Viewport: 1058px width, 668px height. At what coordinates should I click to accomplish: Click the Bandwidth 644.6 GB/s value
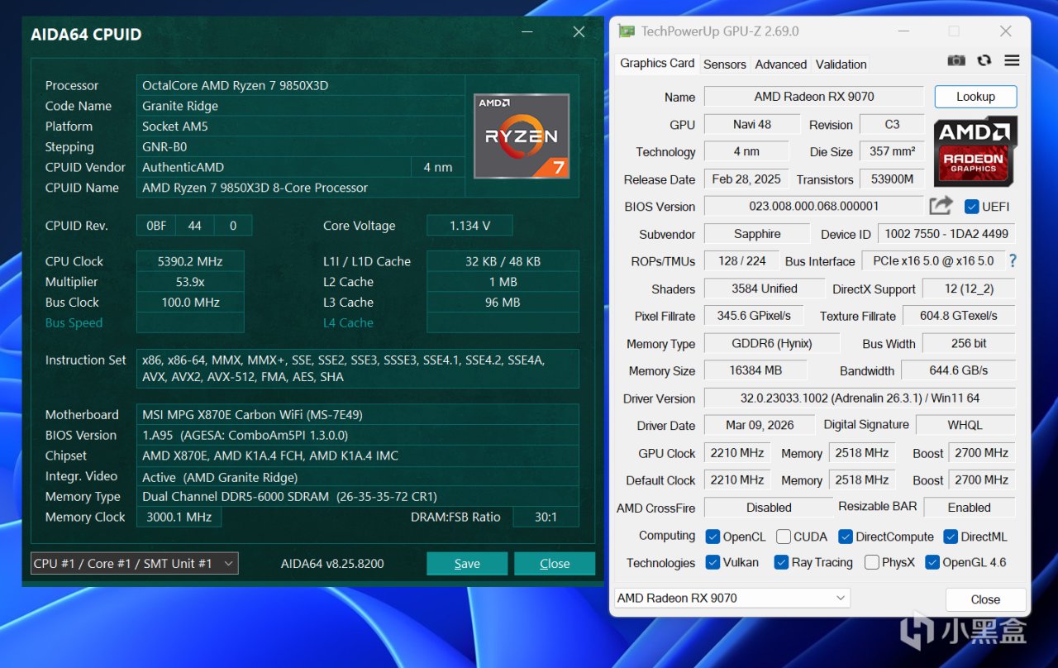(958, 370)
